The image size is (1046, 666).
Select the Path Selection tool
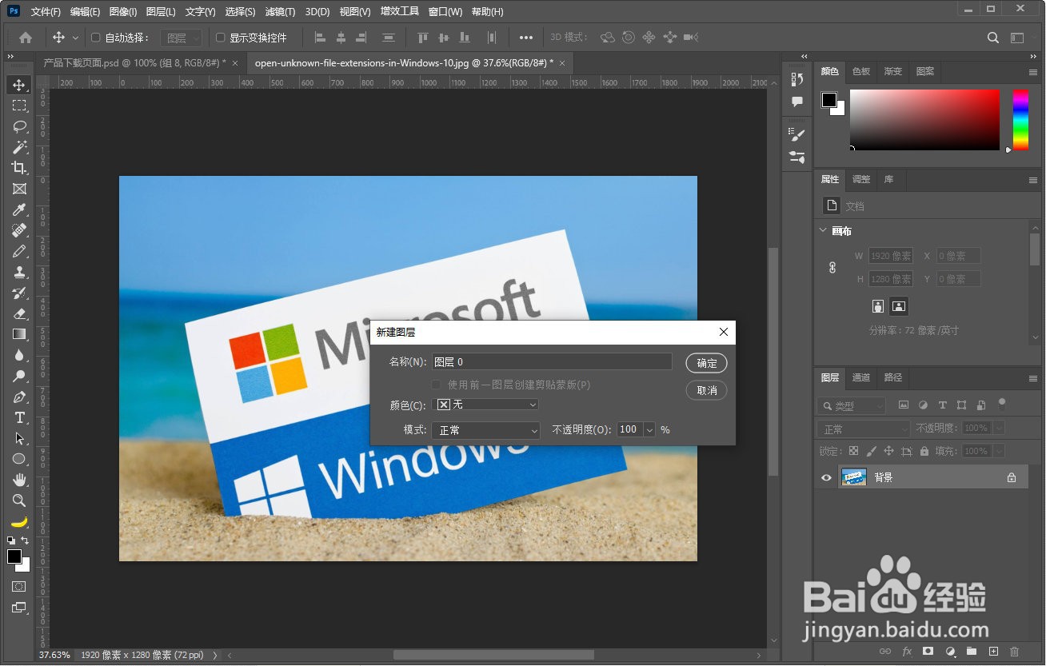click(x=19, y=438)
